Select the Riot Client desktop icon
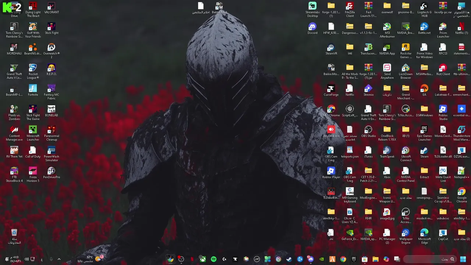The image size is (471, 265). pos(443,70)
